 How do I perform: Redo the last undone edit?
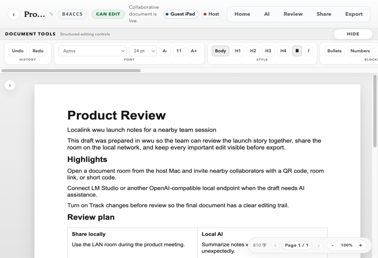click(x=38, y=51)
